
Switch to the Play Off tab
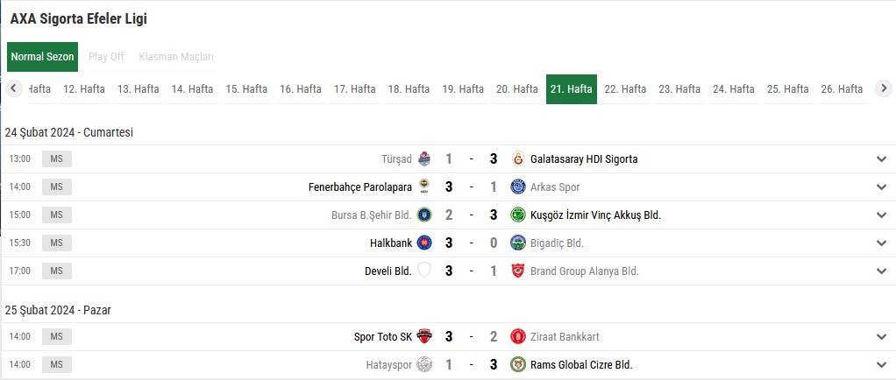[x=106, y=57]
